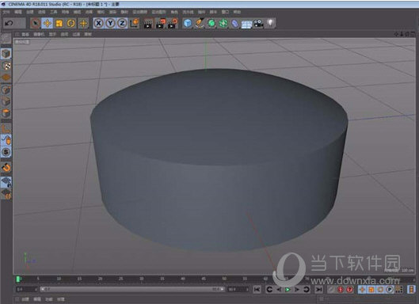Open Render Settings clapperboard gear icon
Screen dimensions: 419x304
coord(173,23)
